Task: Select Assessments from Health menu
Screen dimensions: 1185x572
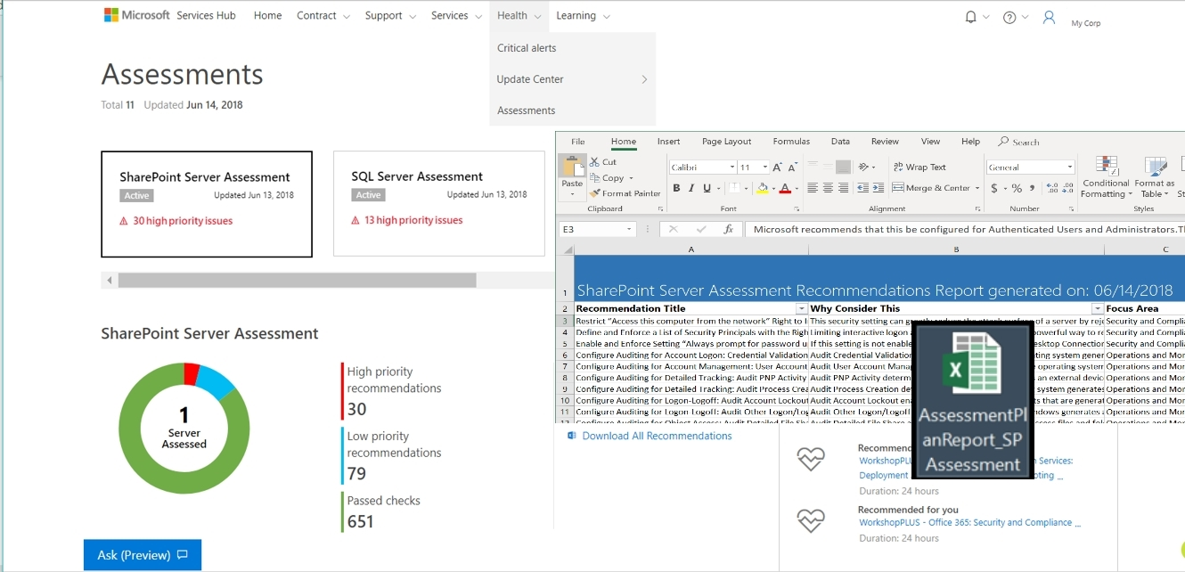Action: tap(527, 110)
